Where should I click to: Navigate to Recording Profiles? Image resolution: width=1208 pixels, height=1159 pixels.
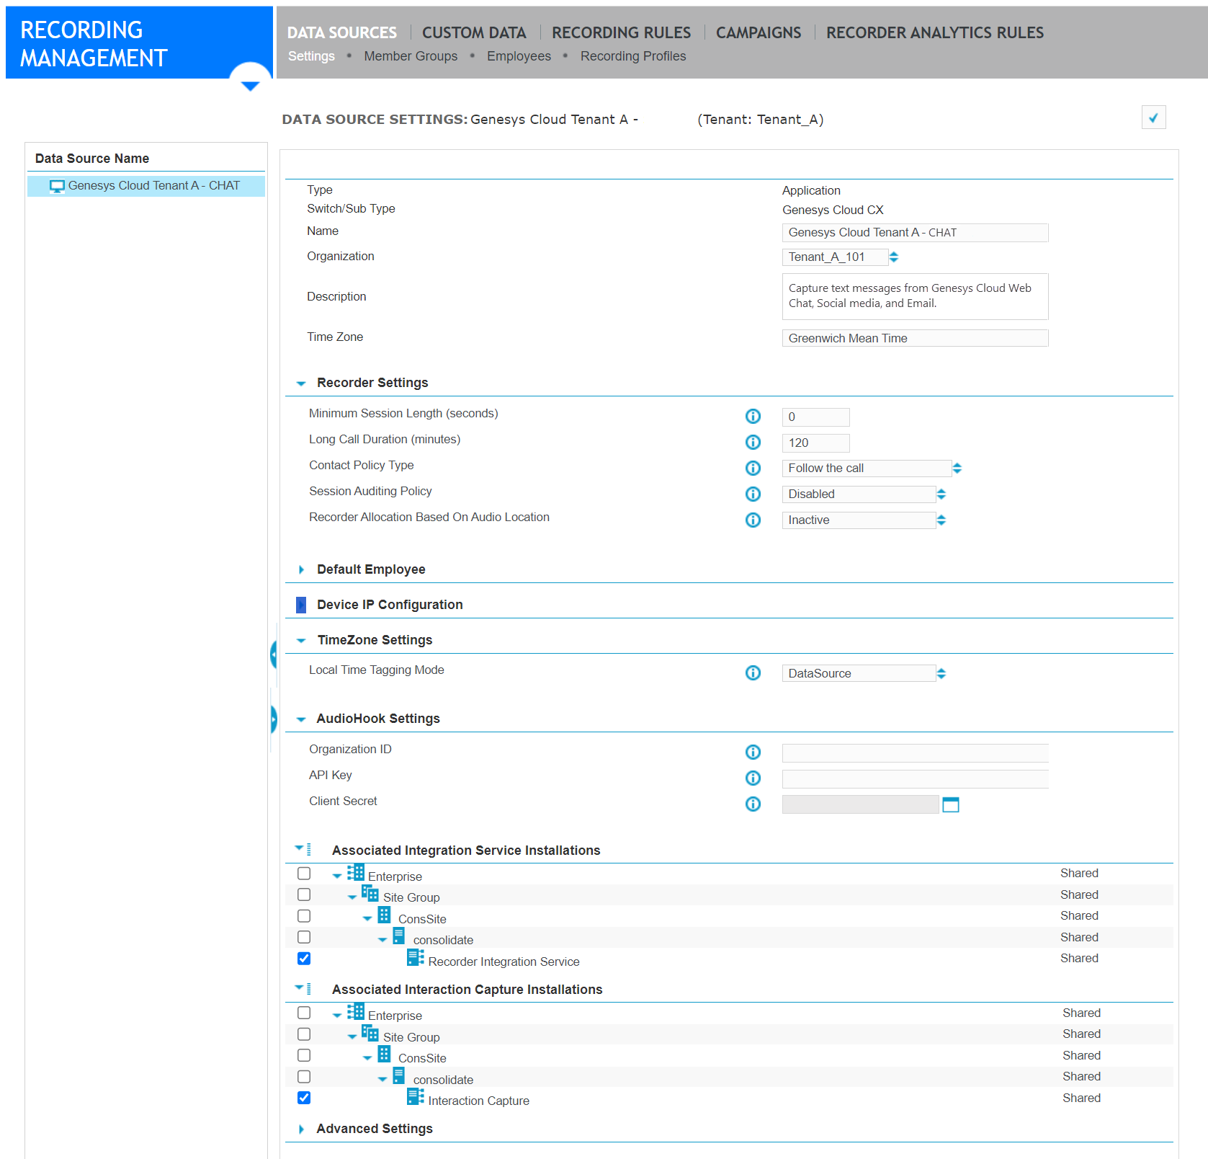[632, 55]
